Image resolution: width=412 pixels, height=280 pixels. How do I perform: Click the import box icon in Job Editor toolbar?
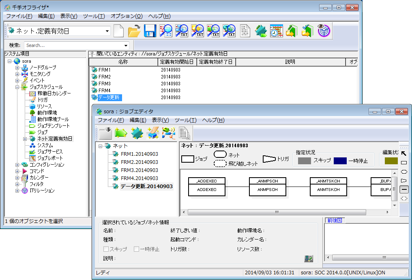tap(105, 133)
